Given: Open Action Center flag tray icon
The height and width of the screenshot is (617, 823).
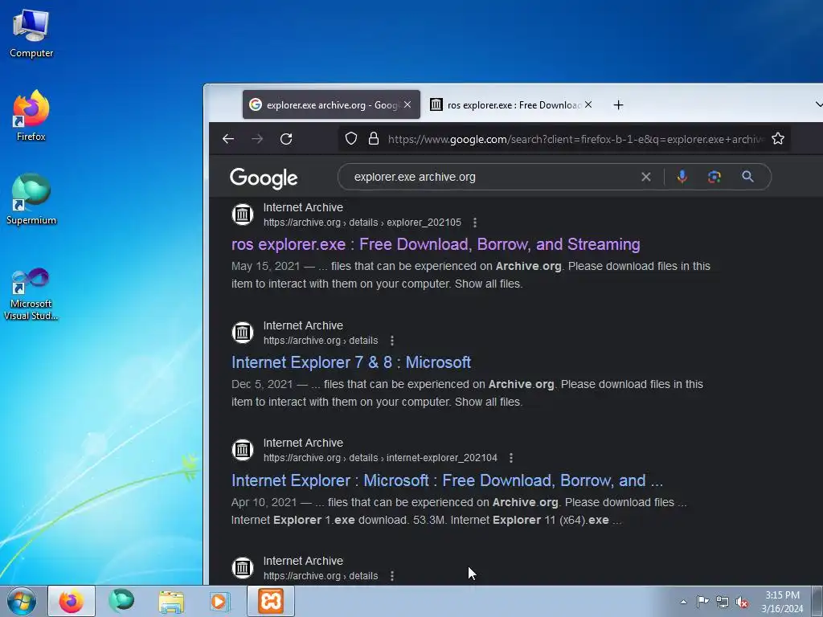Looking at the screenshot, I should click(702, 602).
